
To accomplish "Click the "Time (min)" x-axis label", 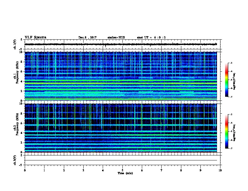I will click(125, 173).
